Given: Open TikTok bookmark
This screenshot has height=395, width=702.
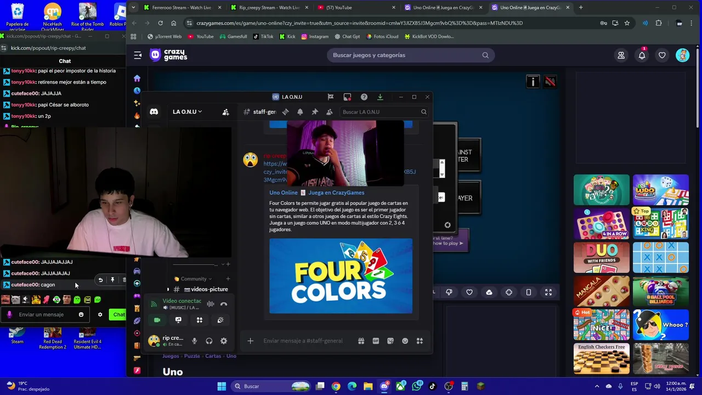Looking at the screenshot, I should [262, 37].
